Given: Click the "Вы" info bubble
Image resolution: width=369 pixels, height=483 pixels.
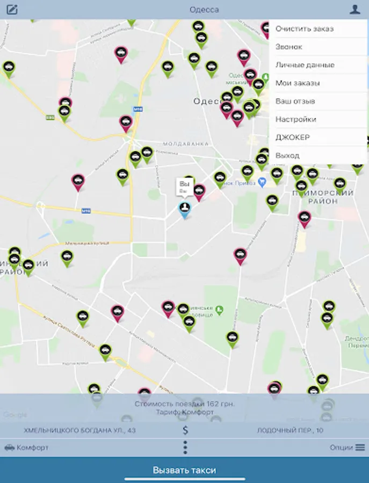Looking at the screenshot, I should [184, 187].
